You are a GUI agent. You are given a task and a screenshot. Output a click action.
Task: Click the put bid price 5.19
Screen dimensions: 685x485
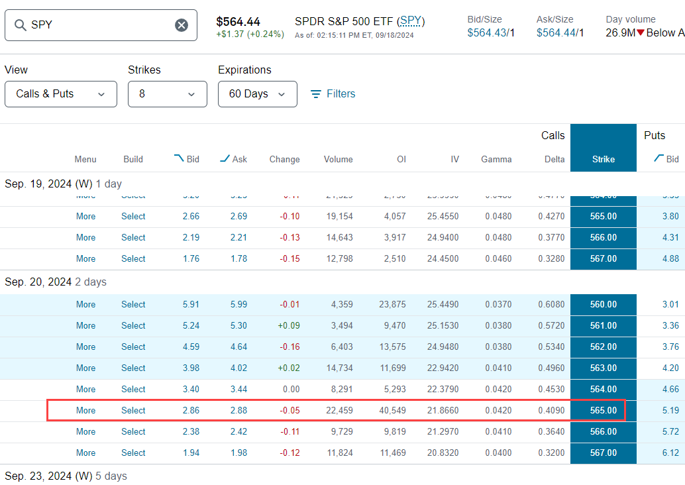670,410
